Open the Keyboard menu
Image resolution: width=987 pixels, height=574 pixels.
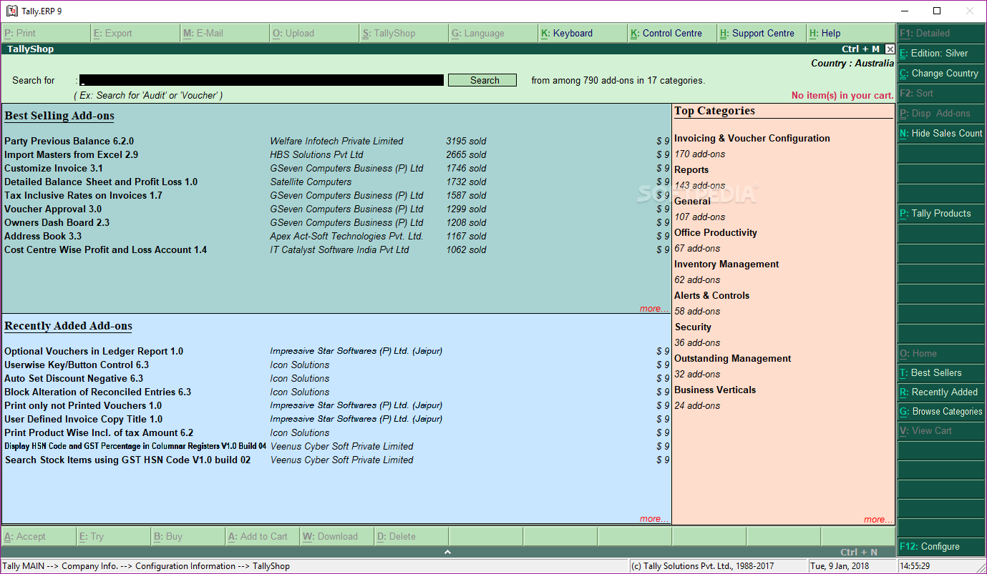(583, 33)
